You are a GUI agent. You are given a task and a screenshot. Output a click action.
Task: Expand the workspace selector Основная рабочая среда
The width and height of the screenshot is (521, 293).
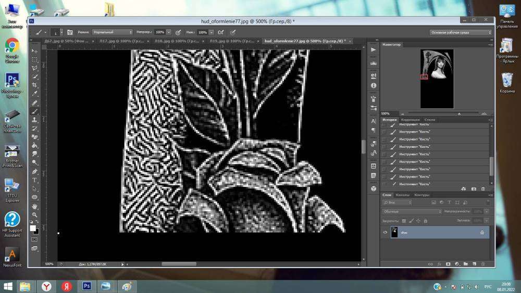(x=460, y=32)
